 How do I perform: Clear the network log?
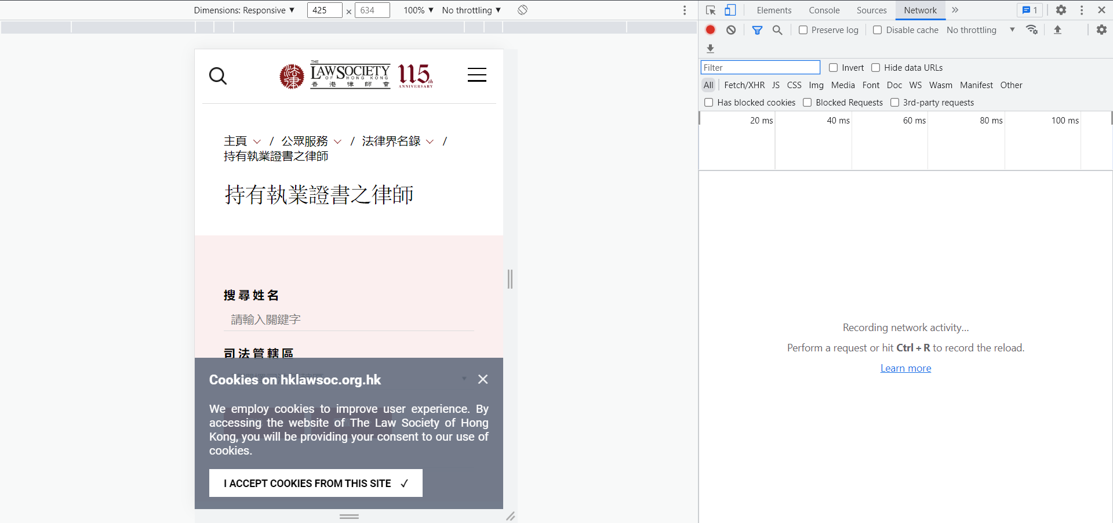[x=731, y=30]
